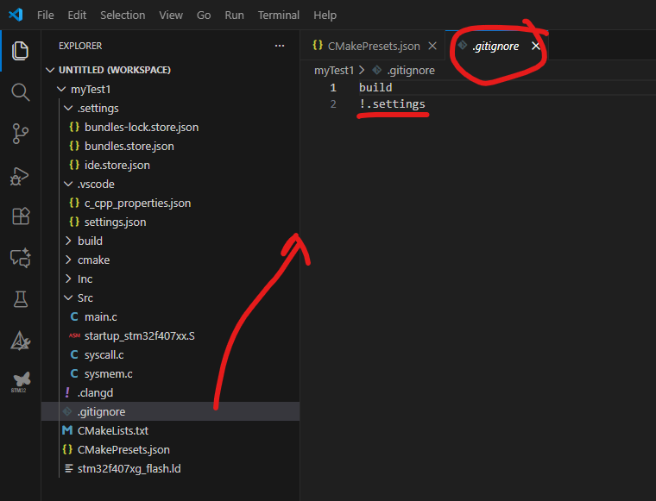Open the Terminal menu
656x501 pixels.
(x=279, y=15)
